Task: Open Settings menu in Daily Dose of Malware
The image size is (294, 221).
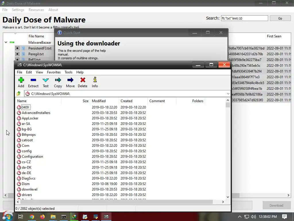Action: point(18,10)
